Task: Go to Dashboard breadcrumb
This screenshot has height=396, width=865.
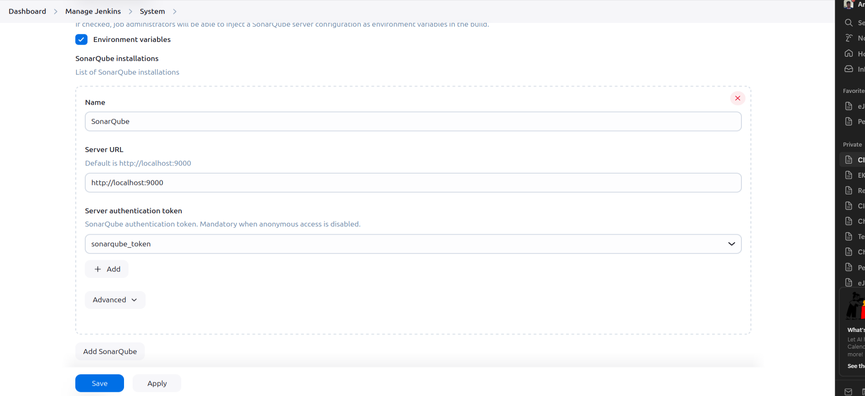Action: [28, 11]
